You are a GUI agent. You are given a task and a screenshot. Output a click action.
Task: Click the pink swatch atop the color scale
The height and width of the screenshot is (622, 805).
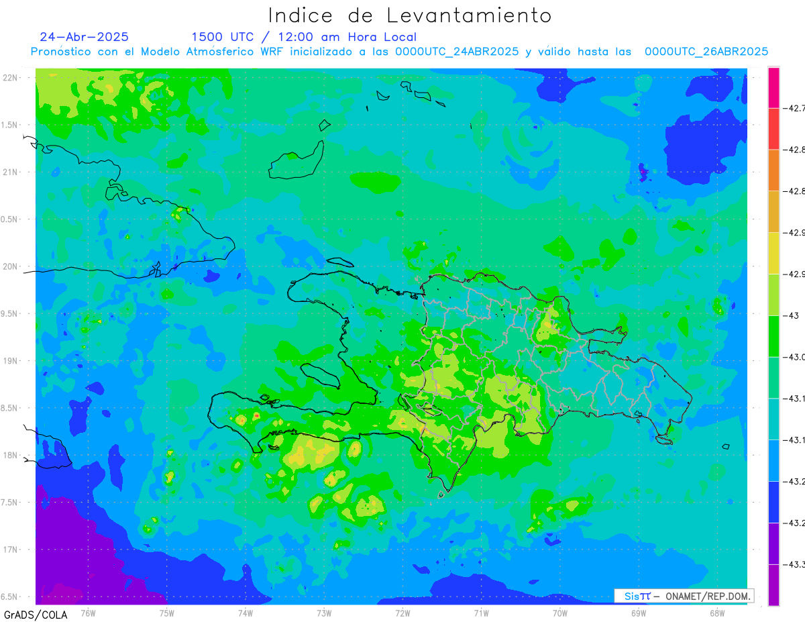773,87
